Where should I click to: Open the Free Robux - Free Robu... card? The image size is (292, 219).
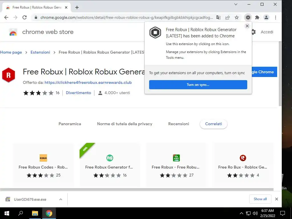click(x=176, y=165)
